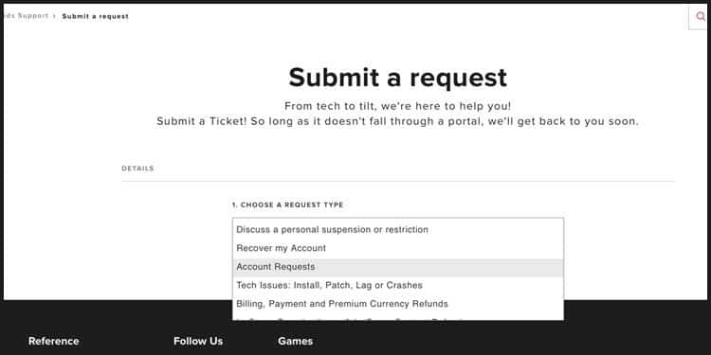711x355 pixels.
Task: Select the partially hidden last list option
Action: [398, 317]
